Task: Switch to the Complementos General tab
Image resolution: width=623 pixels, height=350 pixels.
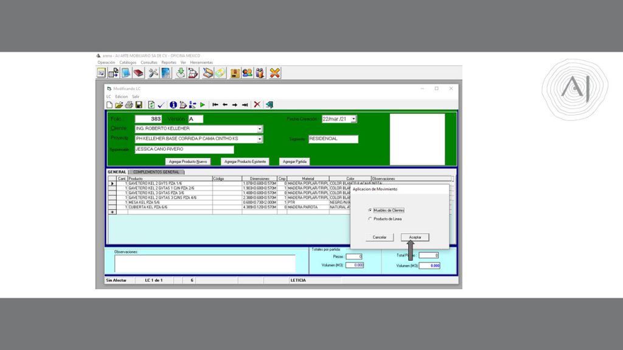Action: [x=154, y=172]
